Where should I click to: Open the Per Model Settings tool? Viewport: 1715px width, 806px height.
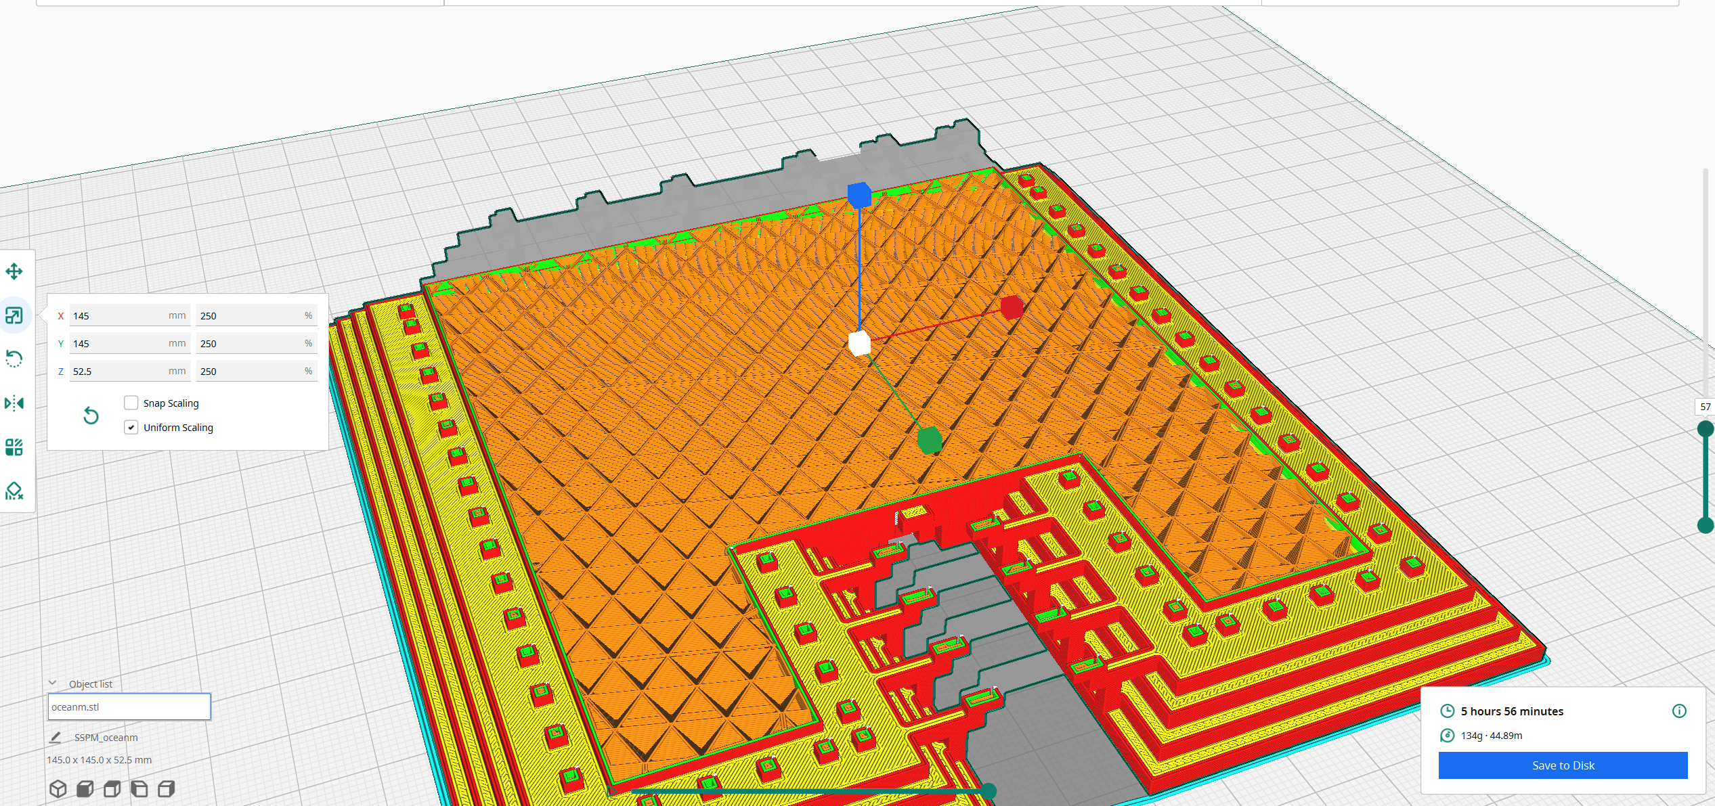coord(14,447)
